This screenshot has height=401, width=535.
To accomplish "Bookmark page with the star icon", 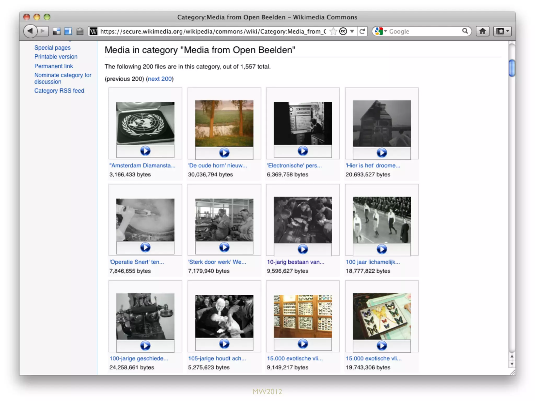I will (x=333, y=31).
